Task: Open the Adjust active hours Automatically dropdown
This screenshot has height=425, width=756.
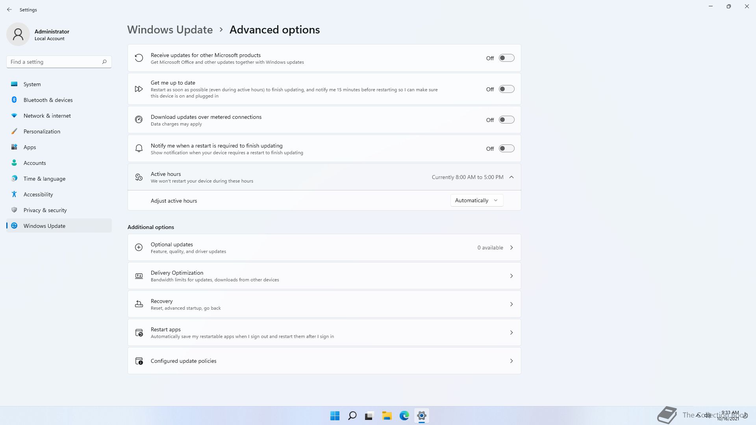Action: click(476, 200)
